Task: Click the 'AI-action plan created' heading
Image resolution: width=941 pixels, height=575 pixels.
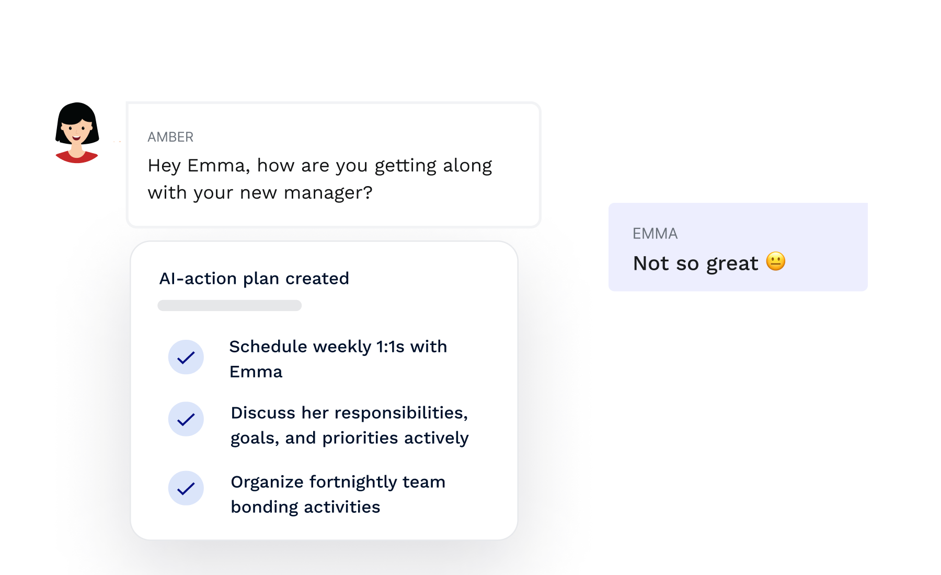Action: [x=254, y=279]
